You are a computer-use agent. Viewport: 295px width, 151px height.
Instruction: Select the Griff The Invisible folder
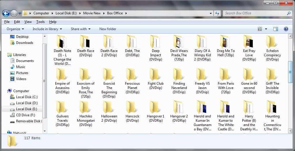[273, 81]
